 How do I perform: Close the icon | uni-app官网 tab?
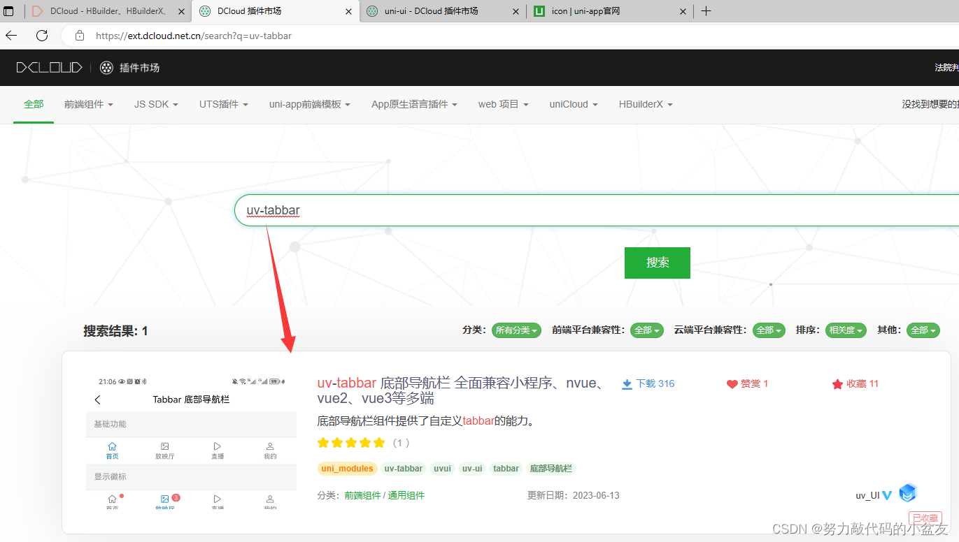pyautogui.click(x=683, y=11)
